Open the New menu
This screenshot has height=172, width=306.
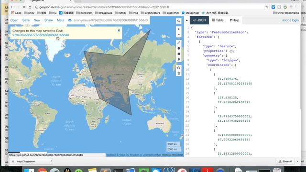tap(37, 20)
